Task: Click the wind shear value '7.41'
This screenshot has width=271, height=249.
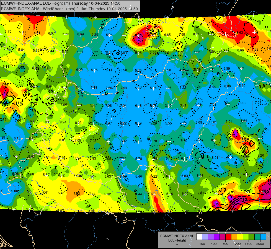Action: [45, 193]
